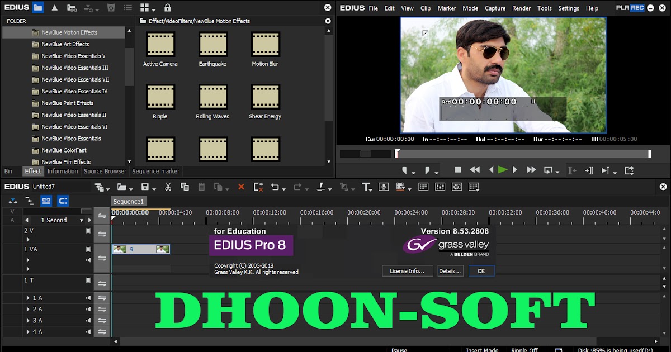
Task: Click the Cut scissors icon in timeline toolbar
Action: tap(168, 187)
